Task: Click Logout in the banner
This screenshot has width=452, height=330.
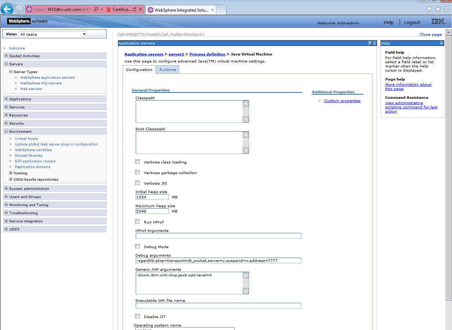Action: [x=412, y=22]
